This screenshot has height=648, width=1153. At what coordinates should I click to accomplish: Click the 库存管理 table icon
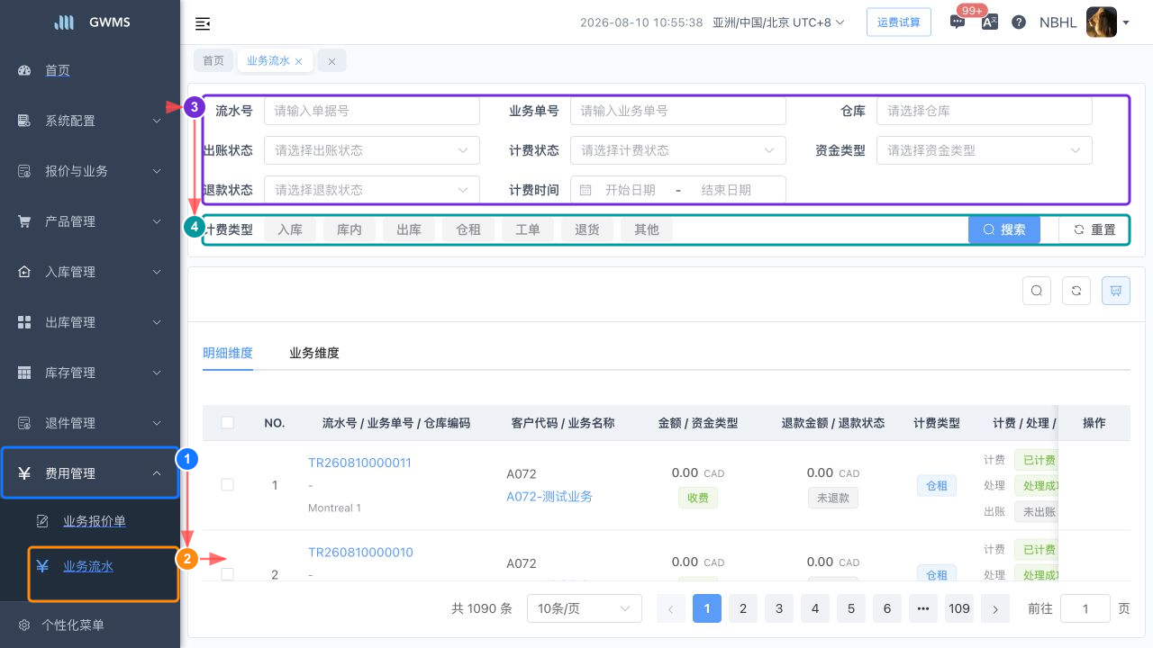[24, 373]
